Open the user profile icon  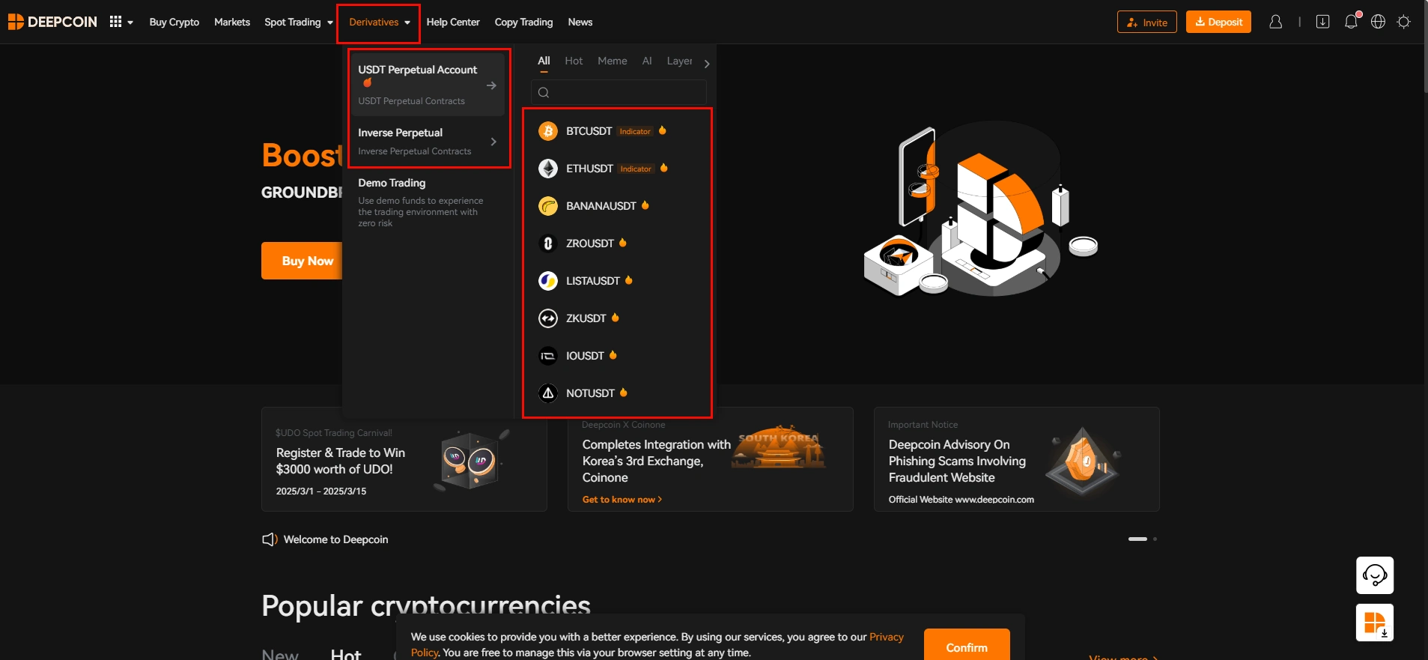[x=1275, y=22]
